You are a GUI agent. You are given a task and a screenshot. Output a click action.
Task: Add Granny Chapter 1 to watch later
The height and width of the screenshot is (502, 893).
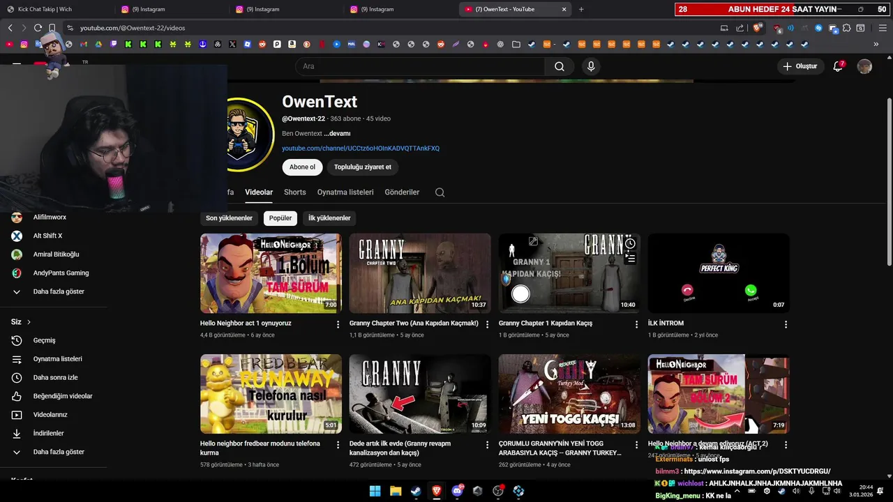(x=630, y=243)
